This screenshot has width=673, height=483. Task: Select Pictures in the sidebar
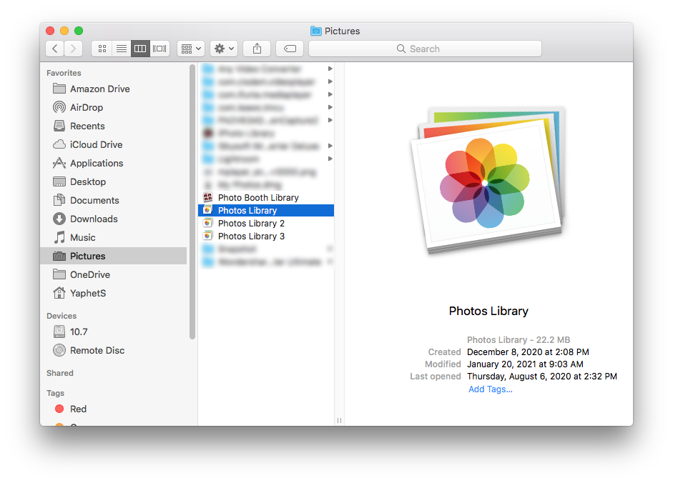(x=114, y=256)
